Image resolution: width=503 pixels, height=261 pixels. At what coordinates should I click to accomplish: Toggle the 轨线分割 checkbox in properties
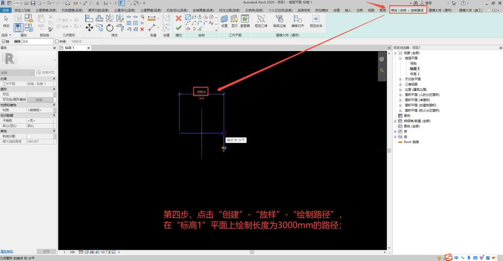click(29, 136)
